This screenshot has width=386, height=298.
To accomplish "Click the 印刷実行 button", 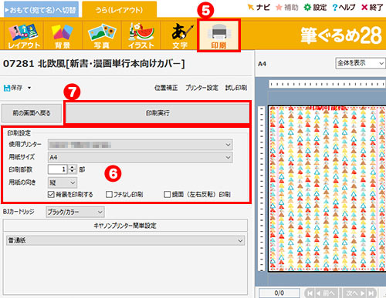I will click(157, 113).
